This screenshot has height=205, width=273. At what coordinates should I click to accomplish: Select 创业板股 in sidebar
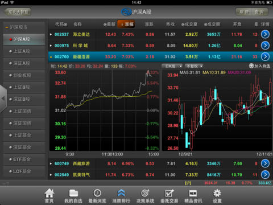(x=24, y=75)
